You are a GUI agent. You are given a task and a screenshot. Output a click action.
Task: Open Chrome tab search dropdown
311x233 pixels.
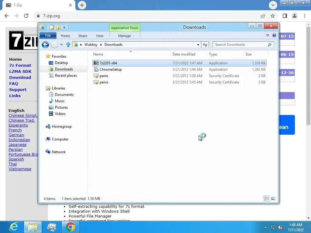tap(273, 5)
